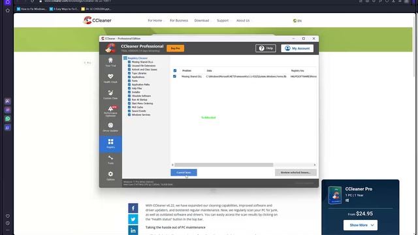Viewport: 418px width, 235px height.
Task: Open How to Fix Windows bookmark
Action: pyautogui.click(x=31, y=8)
